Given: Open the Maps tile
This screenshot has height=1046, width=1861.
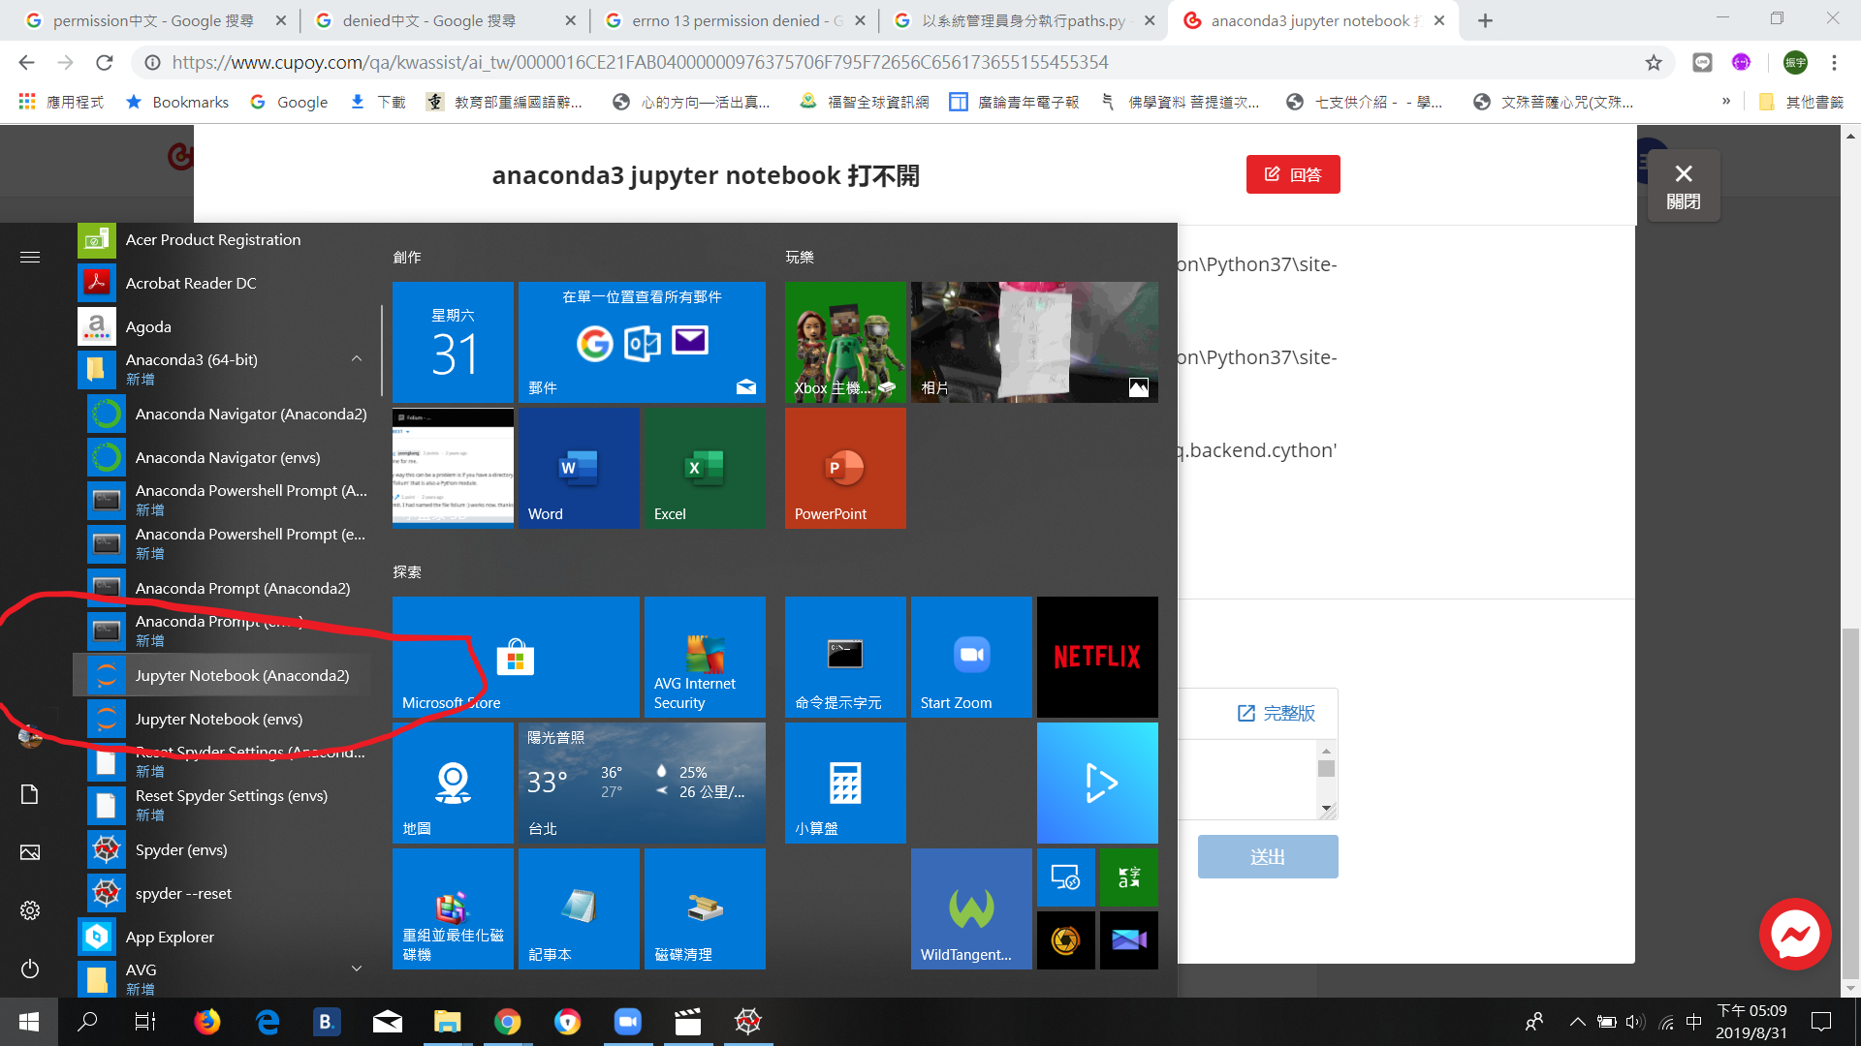Looking at the screenshot, I should (453, 783).
